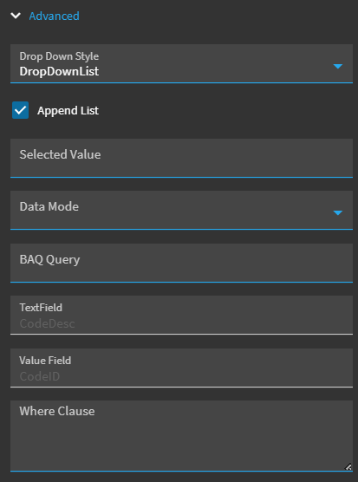Click the Where Clause resize grip
The width and height of the screenshot is (358, 482).
coord(348,467)
